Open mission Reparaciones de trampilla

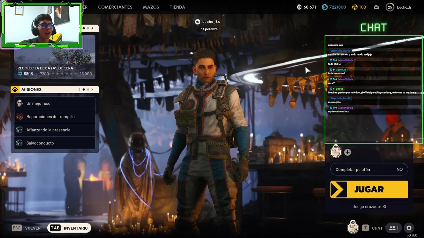point(55,116)
